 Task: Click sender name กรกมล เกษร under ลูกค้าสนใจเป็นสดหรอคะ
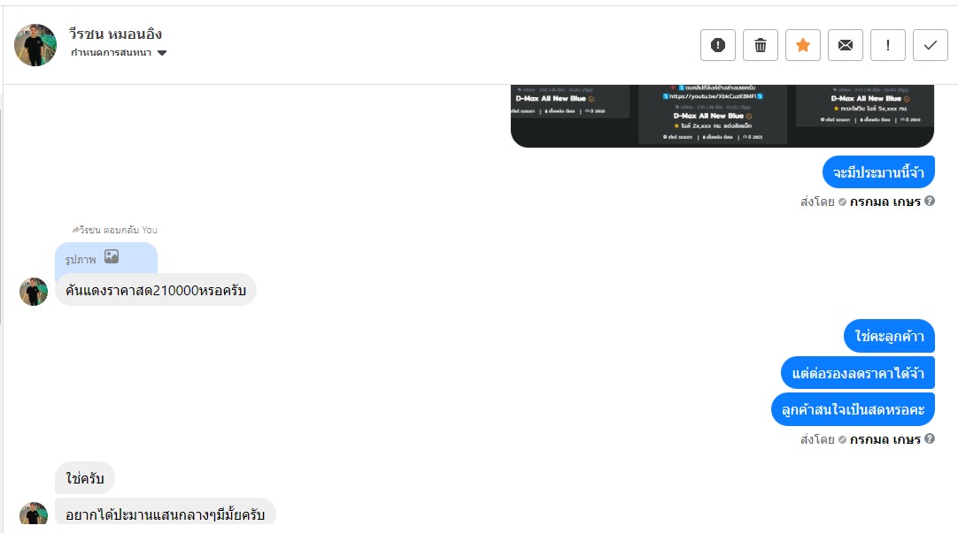[885, 439]
